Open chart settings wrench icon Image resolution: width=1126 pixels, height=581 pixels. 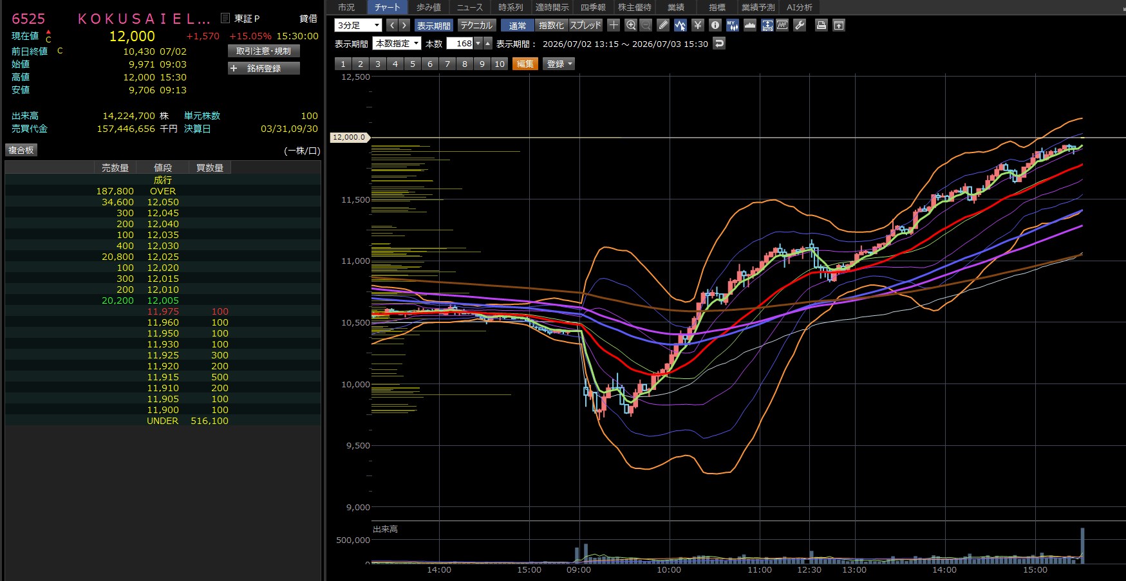800,25
